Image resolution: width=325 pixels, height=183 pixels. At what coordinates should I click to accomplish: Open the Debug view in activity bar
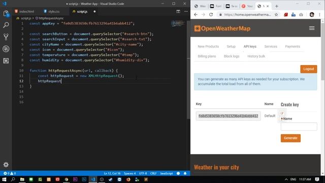pos(6,49)
